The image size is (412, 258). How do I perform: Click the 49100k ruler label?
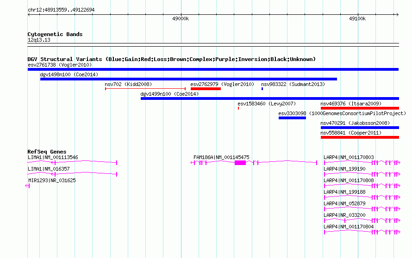[357, 18]
